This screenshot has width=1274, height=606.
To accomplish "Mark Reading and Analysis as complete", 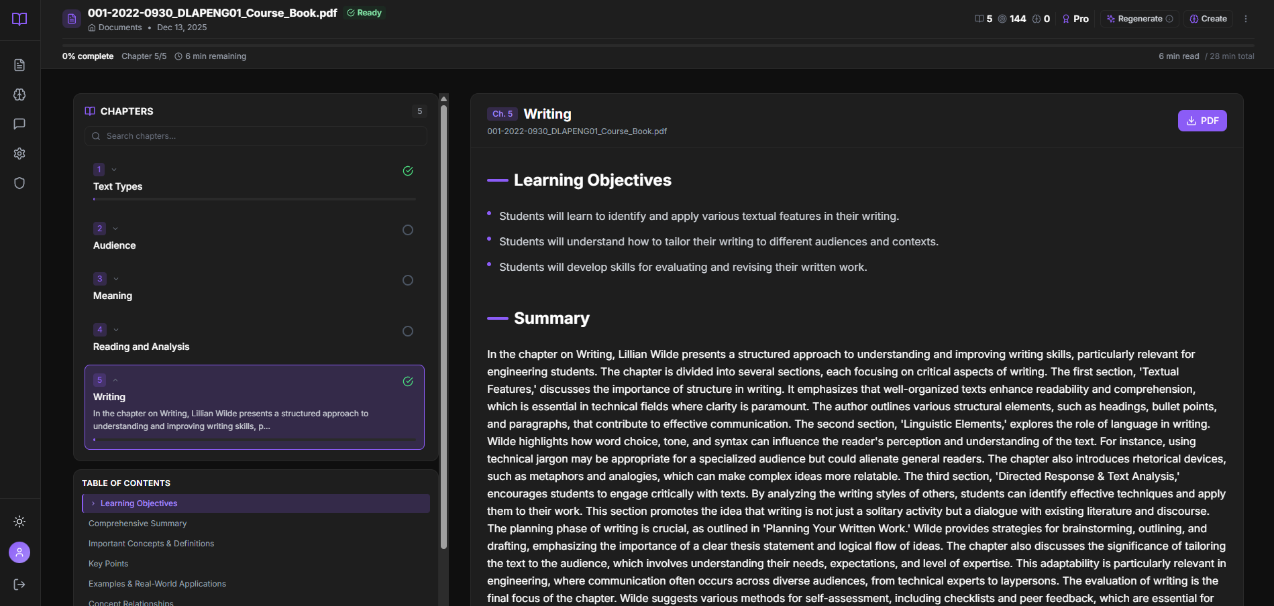I will (x=408, y=331).
